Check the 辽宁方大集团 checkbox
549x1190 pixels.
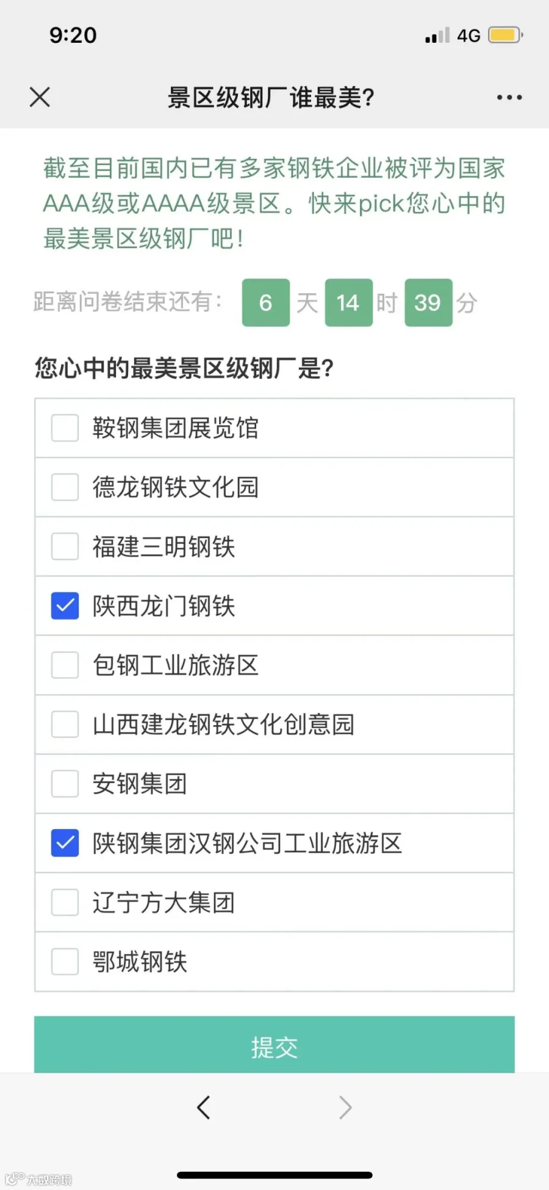coord(65,902)
